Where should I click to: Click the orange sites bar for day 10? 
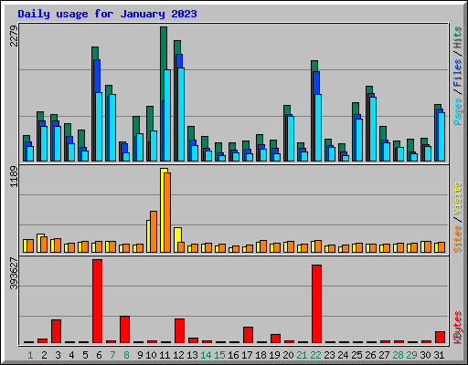pyautogui.click(x=154, y=232)
